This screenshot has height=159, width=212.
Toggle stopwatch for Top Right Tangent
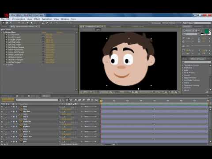click(x=6, y=40)
